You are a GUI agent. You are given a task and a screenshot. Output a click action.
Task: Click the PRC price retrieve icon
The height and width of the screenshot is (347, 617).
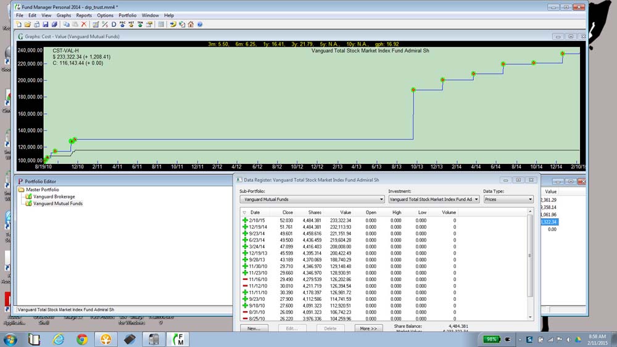pyautogui.click(x=122, y=25)
